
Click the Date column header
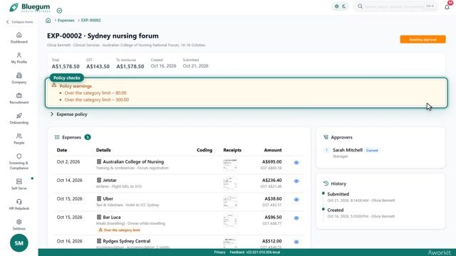(x=62, y=150)
